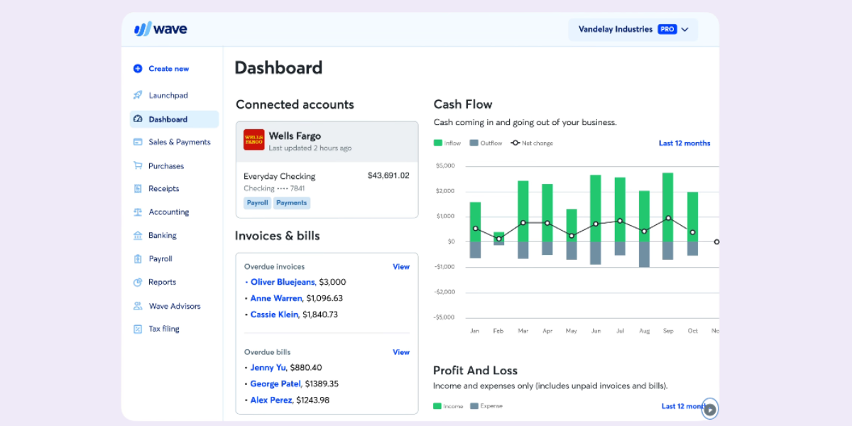The height and width of the screenshot is (426, 852).
Task: Open the Purchases section
Action: click(x=167, y=165)
